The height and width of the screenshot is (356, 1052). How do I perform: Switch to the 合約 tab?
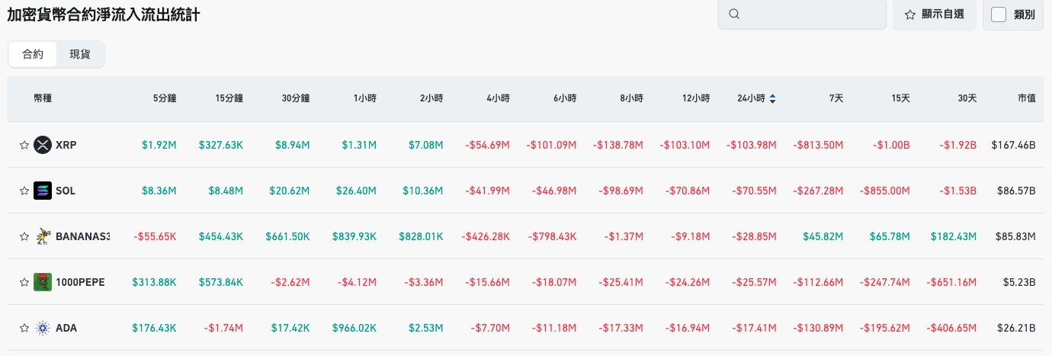tap(33, 54)
